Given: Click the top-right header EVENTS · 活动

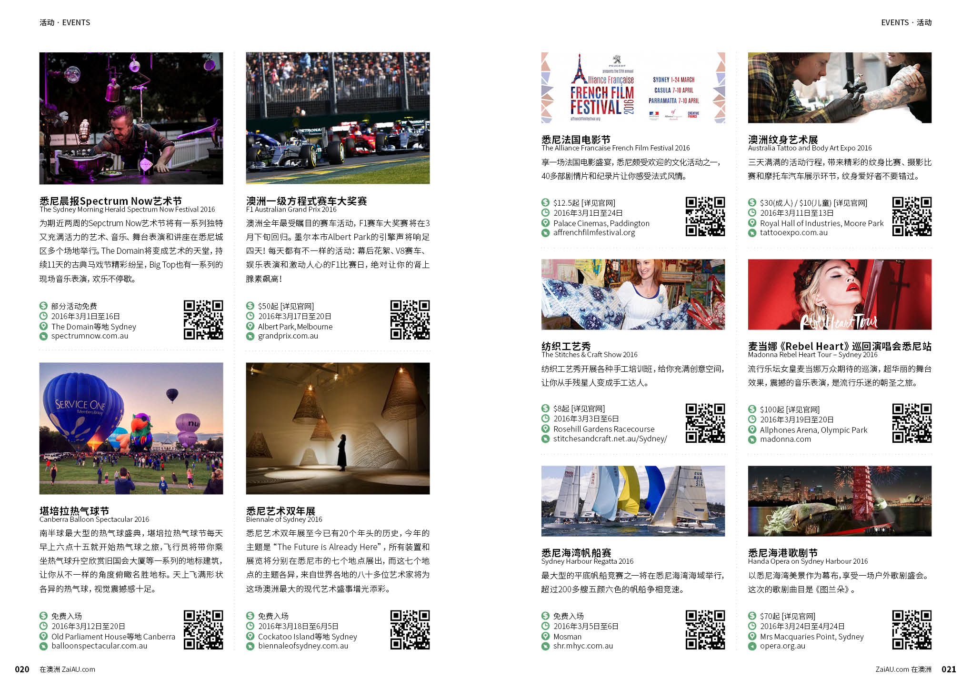Looking at the screenshot, I should tap(906, 22).
